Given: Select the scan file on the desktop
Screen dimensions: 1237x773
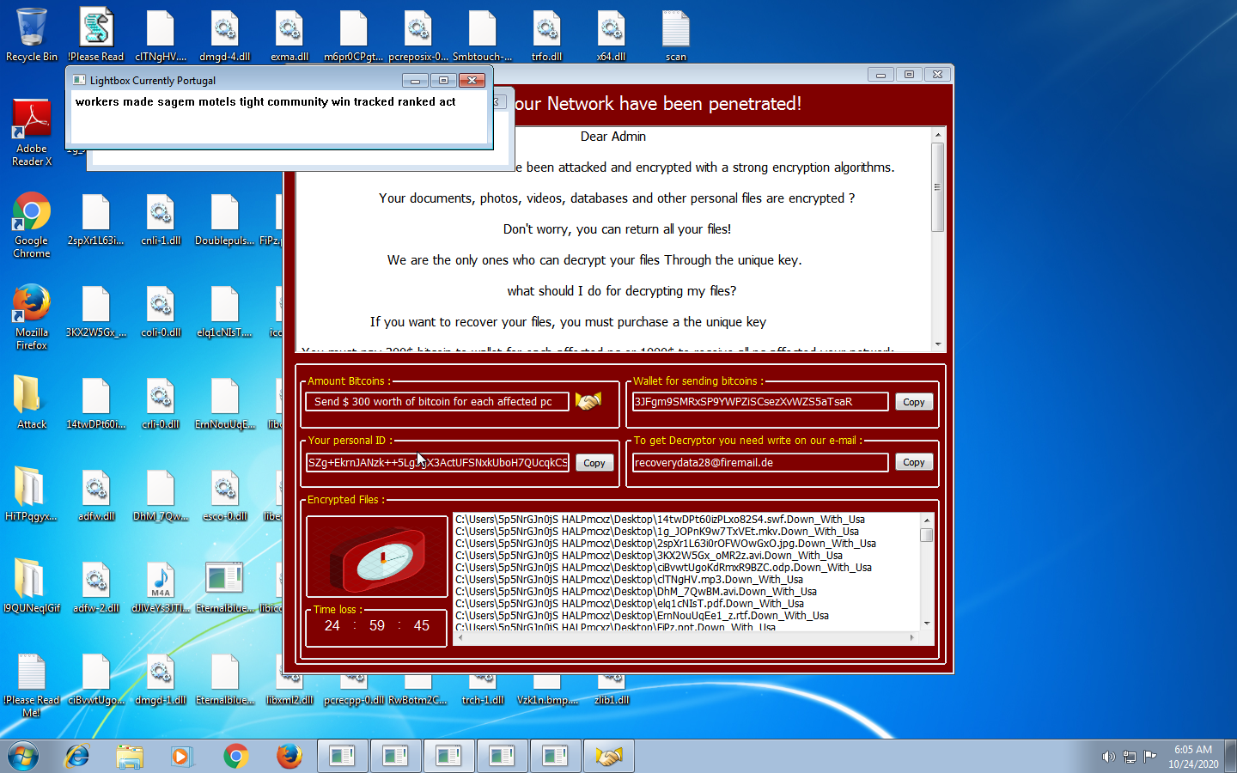Looking at the screenshot, I should pos(675,30).
